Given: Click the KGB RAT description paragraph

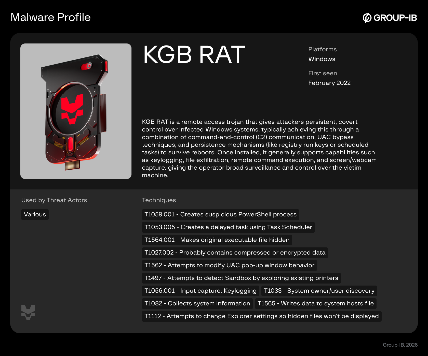Looking at the screenshot, I should tap(259, 149).
